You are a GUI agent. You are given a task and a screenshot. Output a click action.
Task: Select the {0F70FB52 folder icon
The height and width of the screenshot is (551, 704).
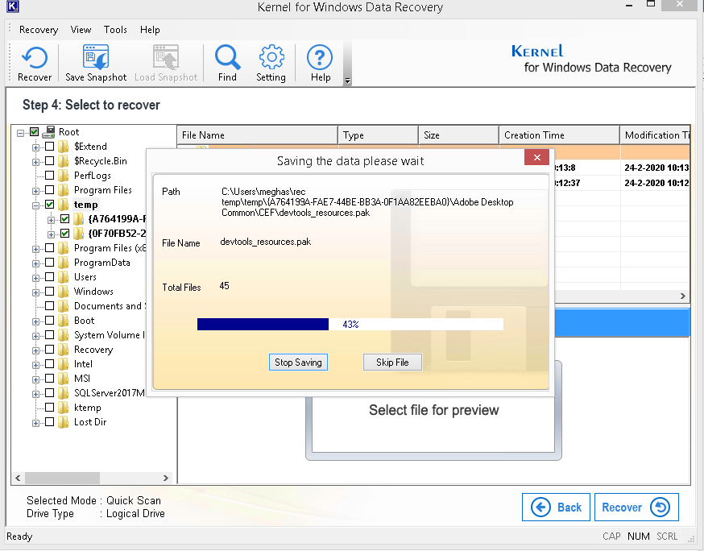pos(79,234)
